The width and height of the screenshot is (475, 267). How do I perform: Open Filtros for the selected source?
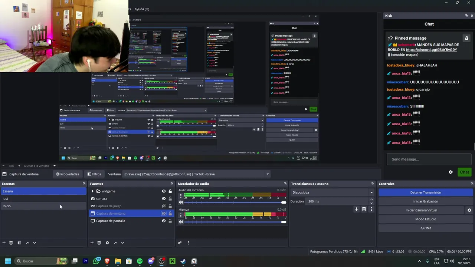[x=94, y=174]
